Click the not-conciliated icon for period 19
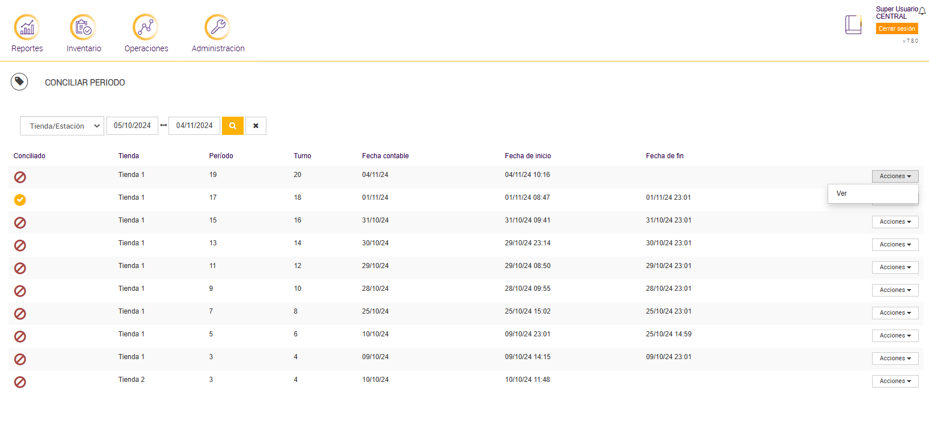Viewport: 929px width, 428px height. 20,177
